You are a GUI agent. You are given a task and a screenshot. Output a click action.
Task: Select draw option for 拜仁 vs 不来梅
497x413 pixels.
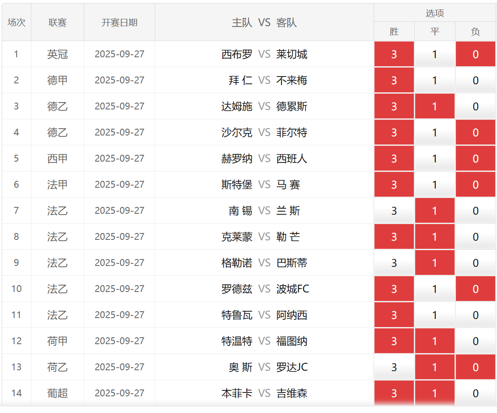point(434,80)
